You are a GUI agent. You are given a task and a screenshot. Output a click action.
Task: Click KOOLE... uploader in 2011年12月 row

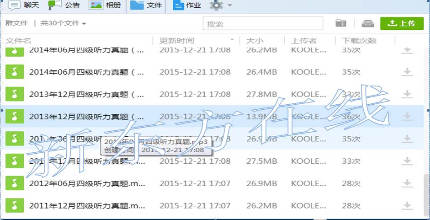(x=309, y=205)
